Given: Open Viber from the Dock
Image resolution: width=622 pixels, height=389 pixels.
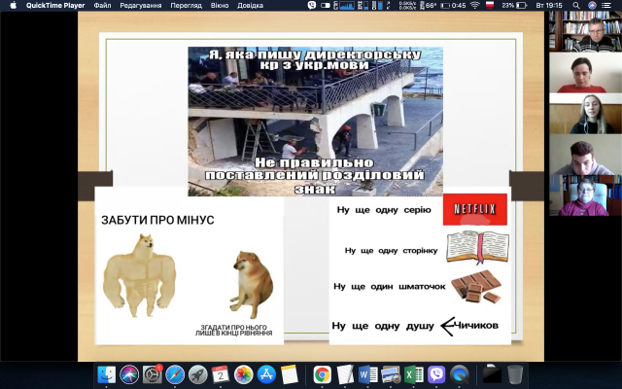Looking at the screenshot, I should coord(436,374).
